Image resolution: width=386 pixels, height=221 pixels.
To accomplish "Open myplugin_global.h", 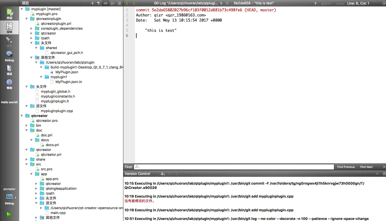I will tap(55, 91).
